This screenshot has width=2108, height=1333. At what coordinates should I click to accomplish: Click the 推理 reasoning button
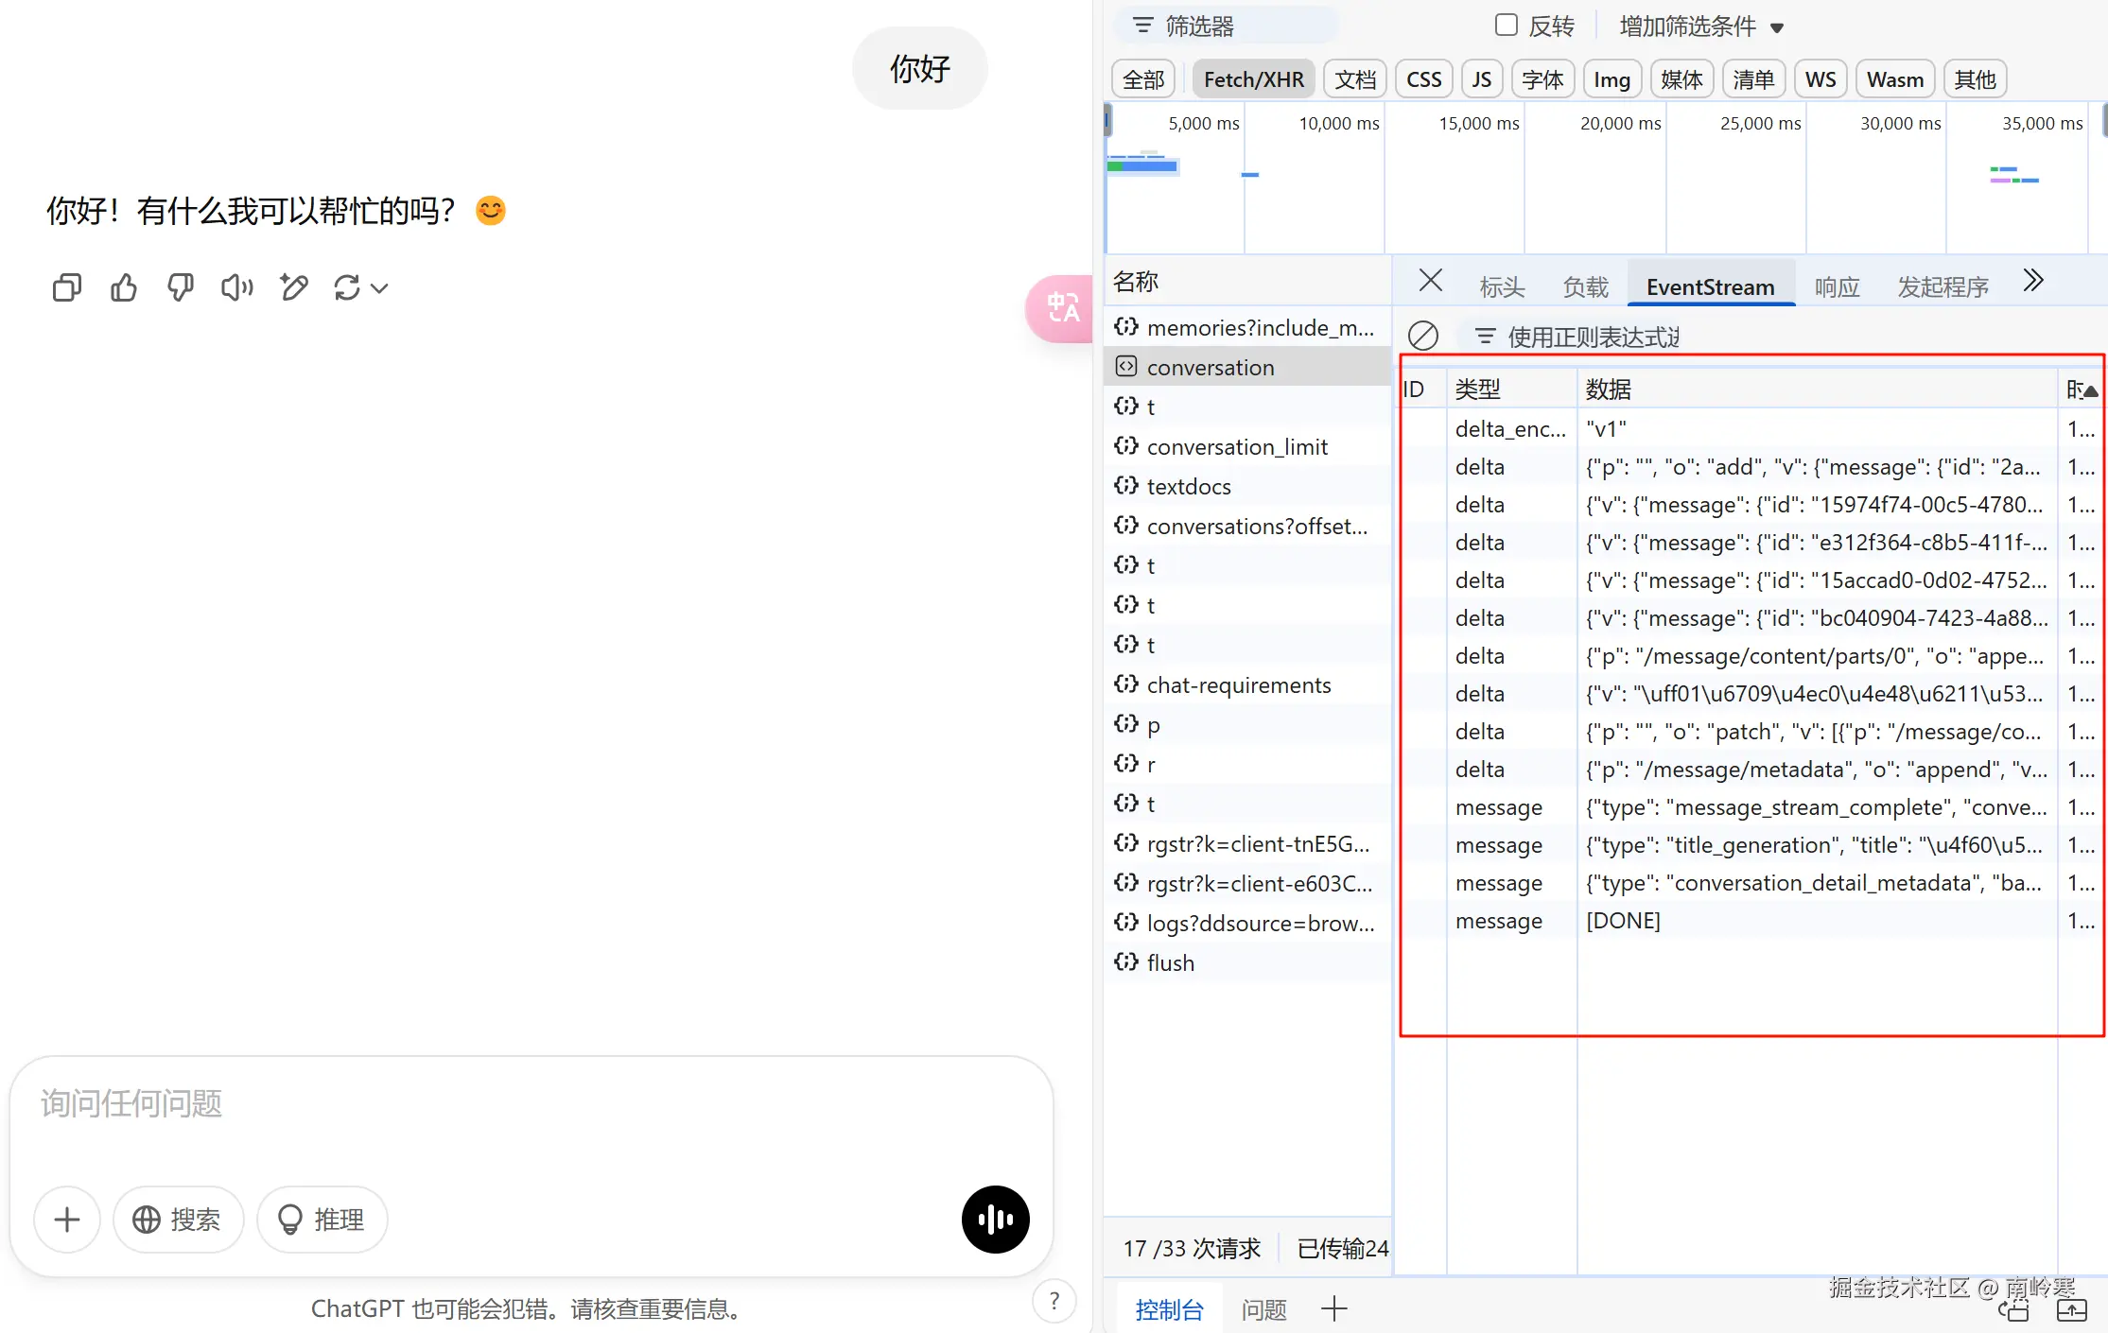tap(322, 1220)
